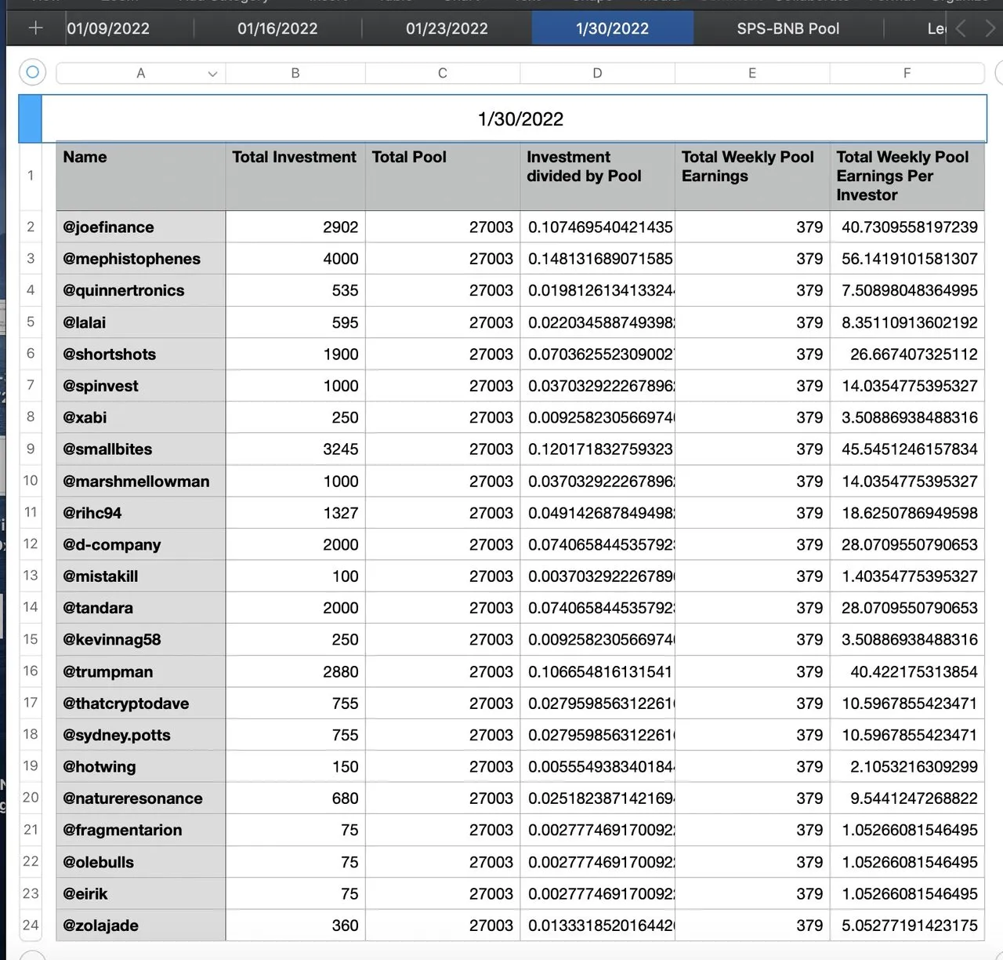Viewport: 1003px width, 960px height.
Task: Select the @marshmellowman name cell
Action: pos(141,481)
